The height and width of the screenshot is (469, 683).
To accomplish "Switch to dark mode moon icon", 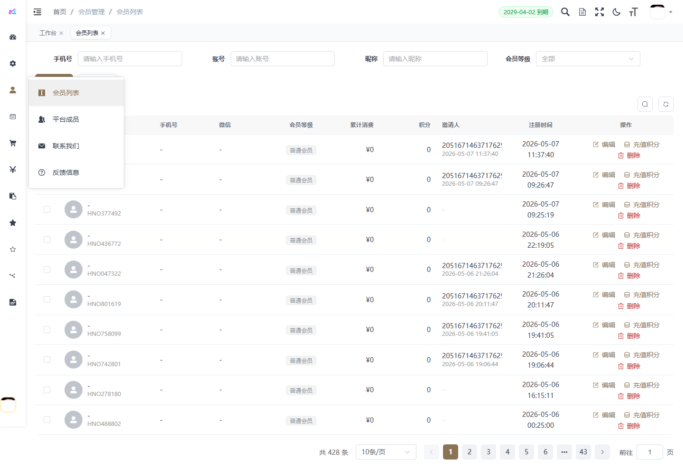I will click(617, 12).
